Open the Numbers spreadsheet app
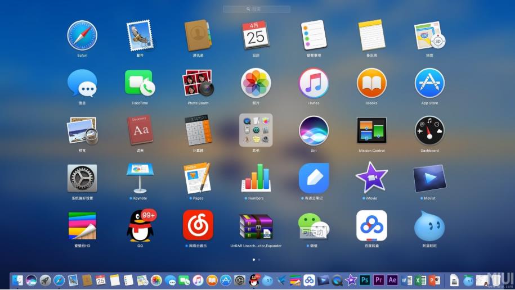Screen dimensions: 515x290 pos(256,178)
